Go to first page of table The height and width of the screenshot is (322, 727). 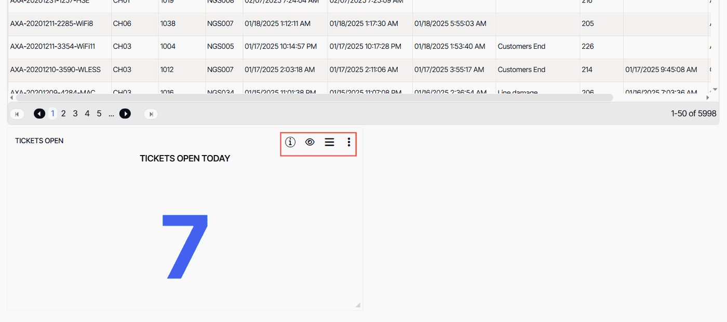pos(17,114)
